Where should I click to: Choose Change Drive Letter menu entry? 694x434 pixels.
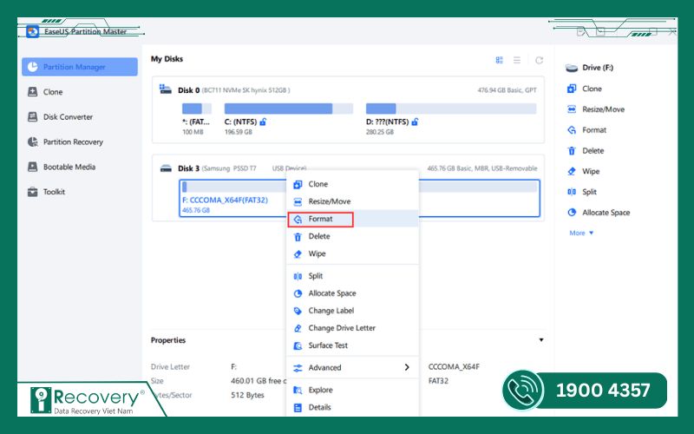tap(353, 328)
